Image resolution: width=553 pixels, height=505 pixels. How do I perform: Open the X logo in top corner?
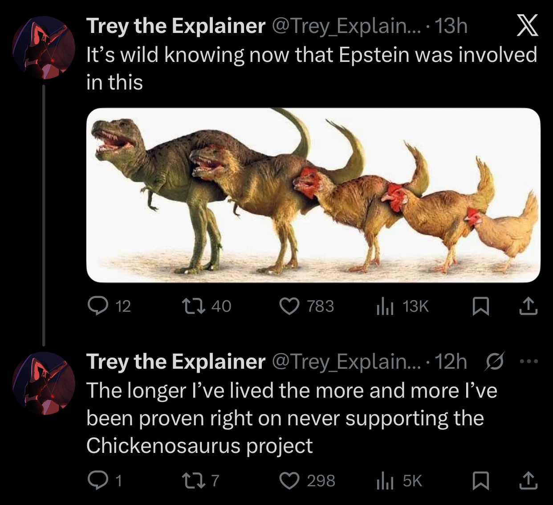(528, 25)
